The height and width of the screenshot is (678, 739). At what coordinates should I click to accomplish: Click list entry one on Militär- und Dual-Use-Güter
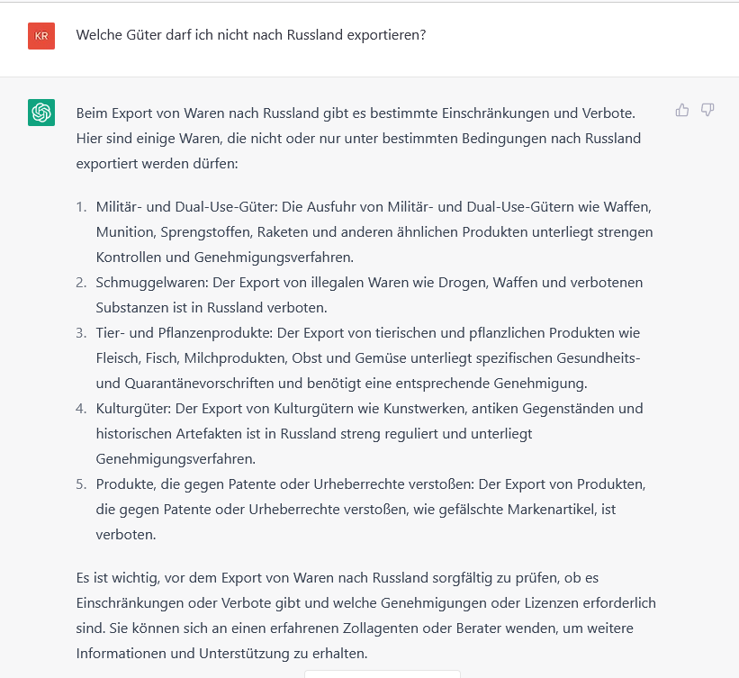tap(373, 231)
